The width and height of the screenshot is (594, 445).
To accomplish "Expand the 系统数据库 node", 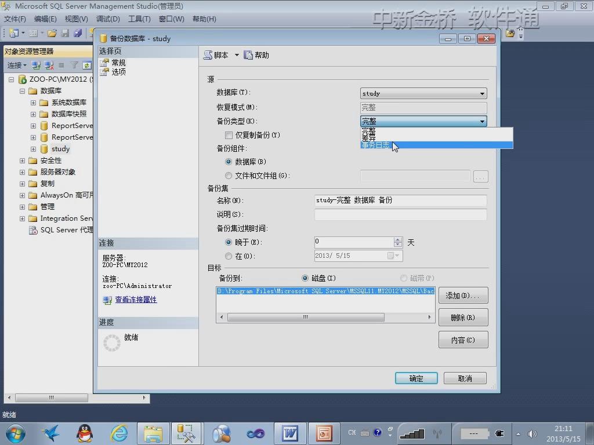I will 33,103.
